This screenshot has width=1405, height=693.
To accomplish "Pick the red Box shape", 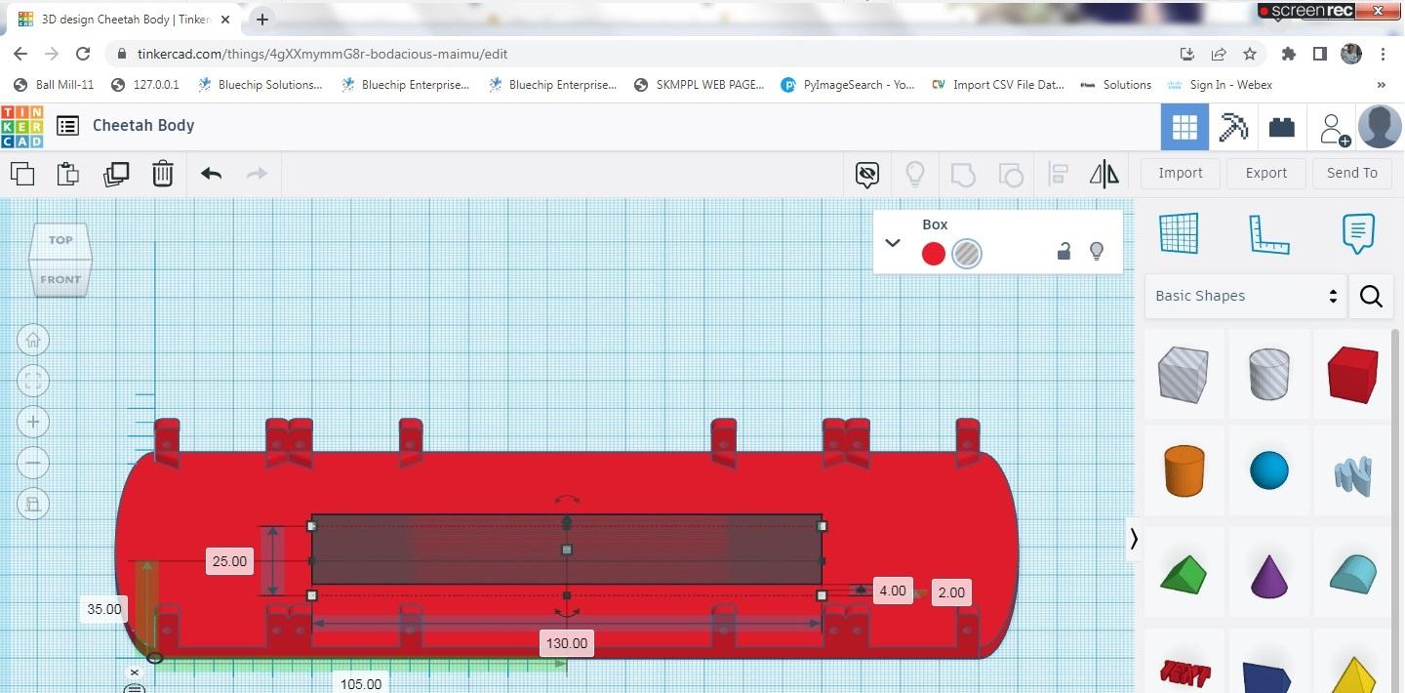I will click(x=1352, y=376).
